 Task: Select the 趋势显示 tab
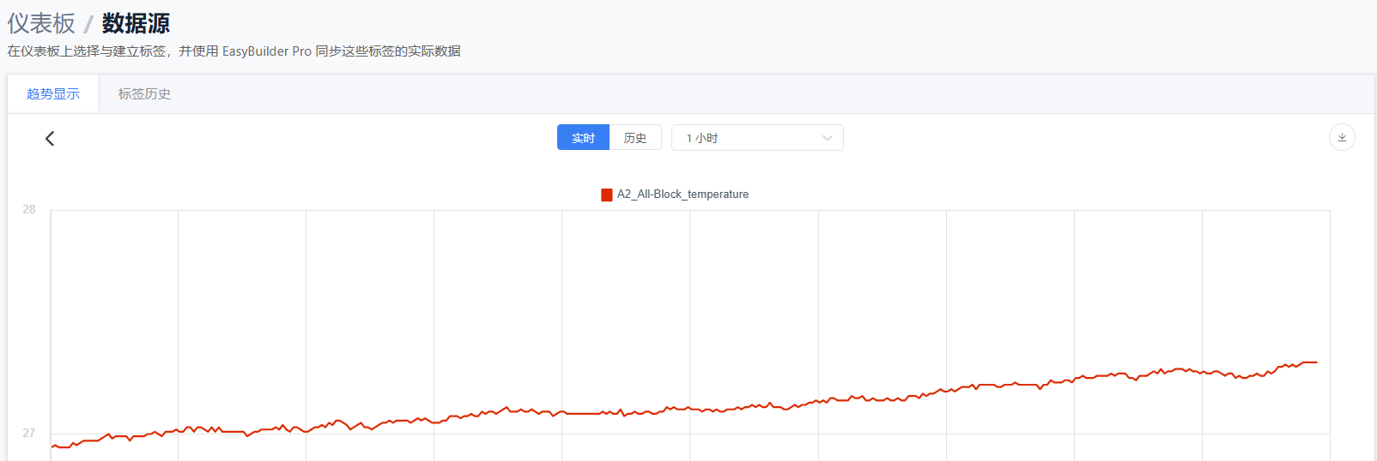[53, 94]
